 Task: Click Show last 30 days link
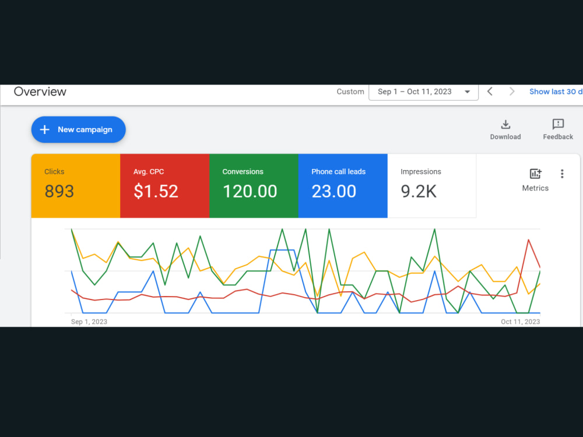point(556,91)
